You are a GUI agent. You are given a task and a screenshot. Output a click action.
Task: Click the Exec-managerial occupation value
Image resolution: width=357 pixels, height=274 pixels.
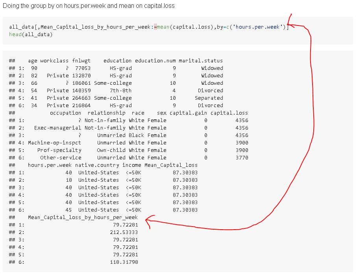point(57,128)
